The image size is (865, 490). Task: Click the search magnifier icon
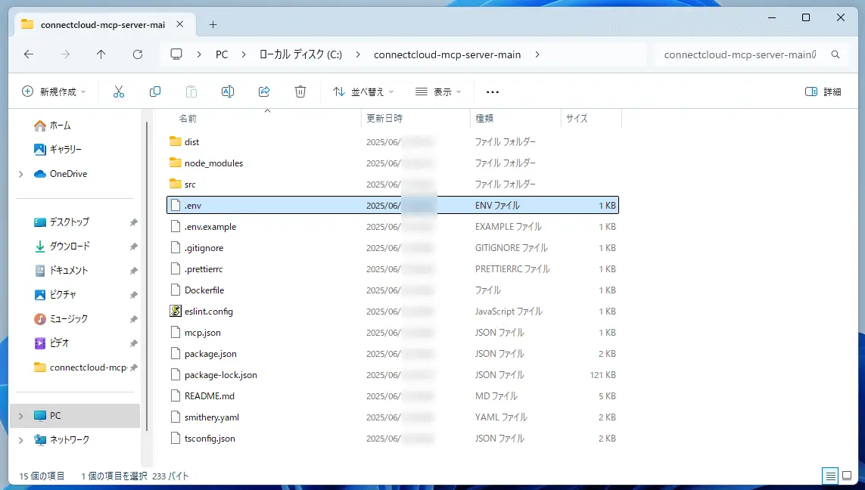(x=835, y=54)
